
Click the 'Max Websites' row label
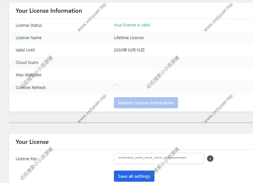pyautogui.click(x=29, y=75)
